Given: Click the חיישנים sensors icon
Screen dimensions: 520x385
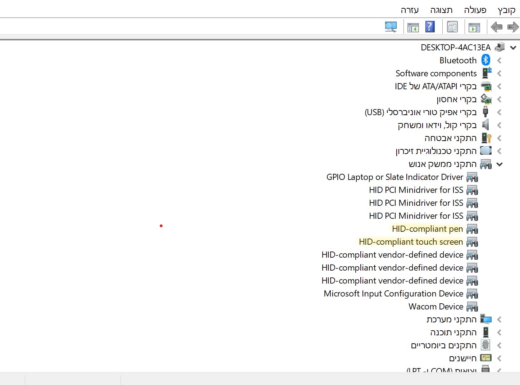Looking at the screenshot, I should click(486, 358).
